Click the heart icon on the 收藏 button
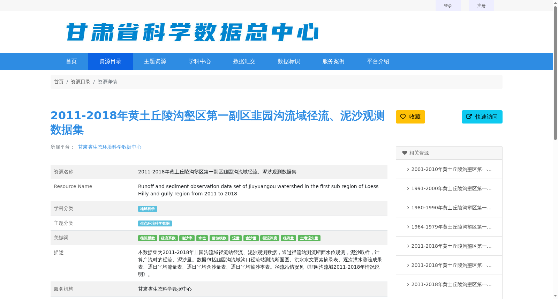 (x=403, y=117)
